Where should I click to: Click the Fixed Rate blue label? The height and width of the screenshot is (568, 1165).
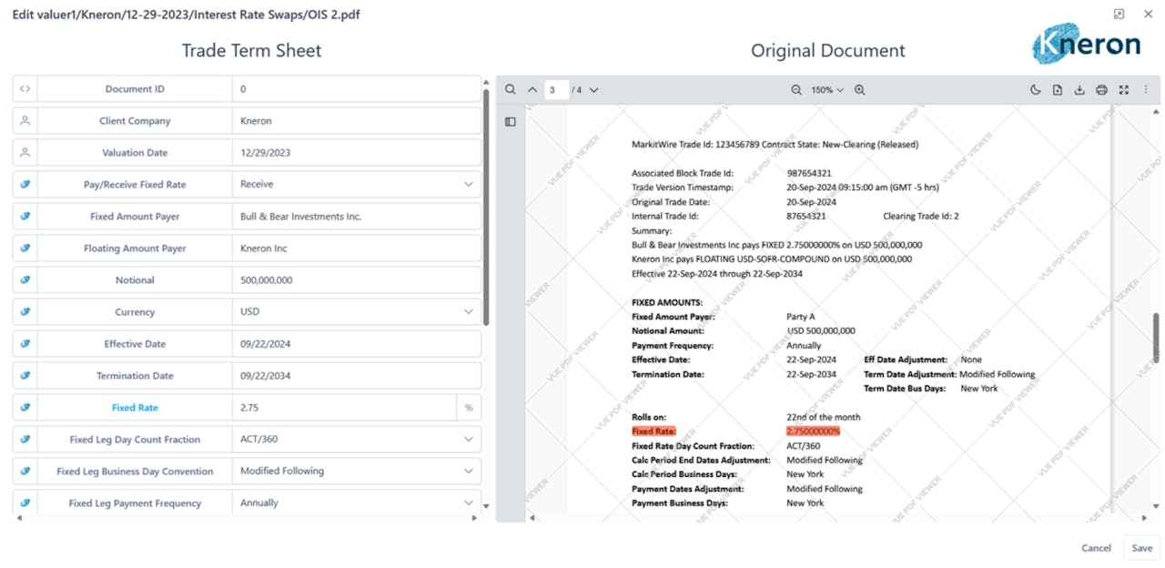(x=135, y=408)
